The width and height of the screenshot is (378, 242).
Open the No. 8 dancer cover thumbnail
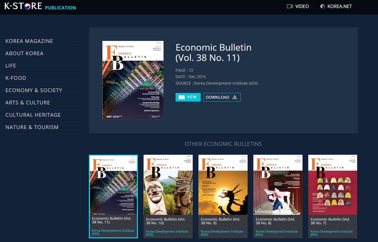278,185
